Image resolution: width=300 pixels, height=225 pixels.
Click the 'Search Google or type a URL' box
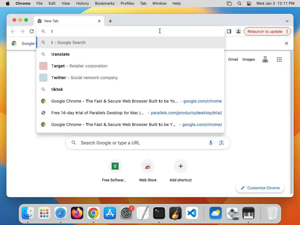tap(148, 143)
